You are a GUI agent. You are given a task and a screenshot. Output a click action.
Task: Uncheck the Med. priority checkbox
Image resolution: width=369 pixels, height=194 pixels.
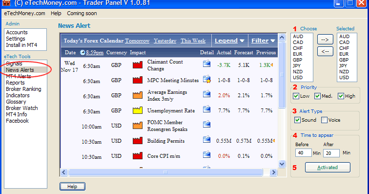pos(317,96)
